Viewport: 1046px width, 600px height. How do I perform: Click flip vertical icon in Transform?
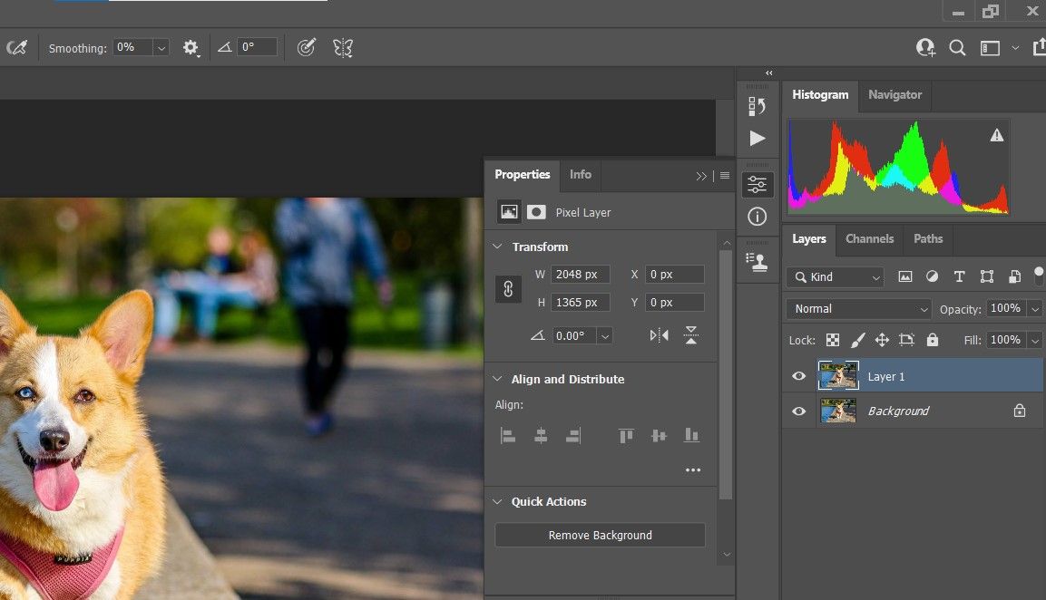(x=691, y=335)
